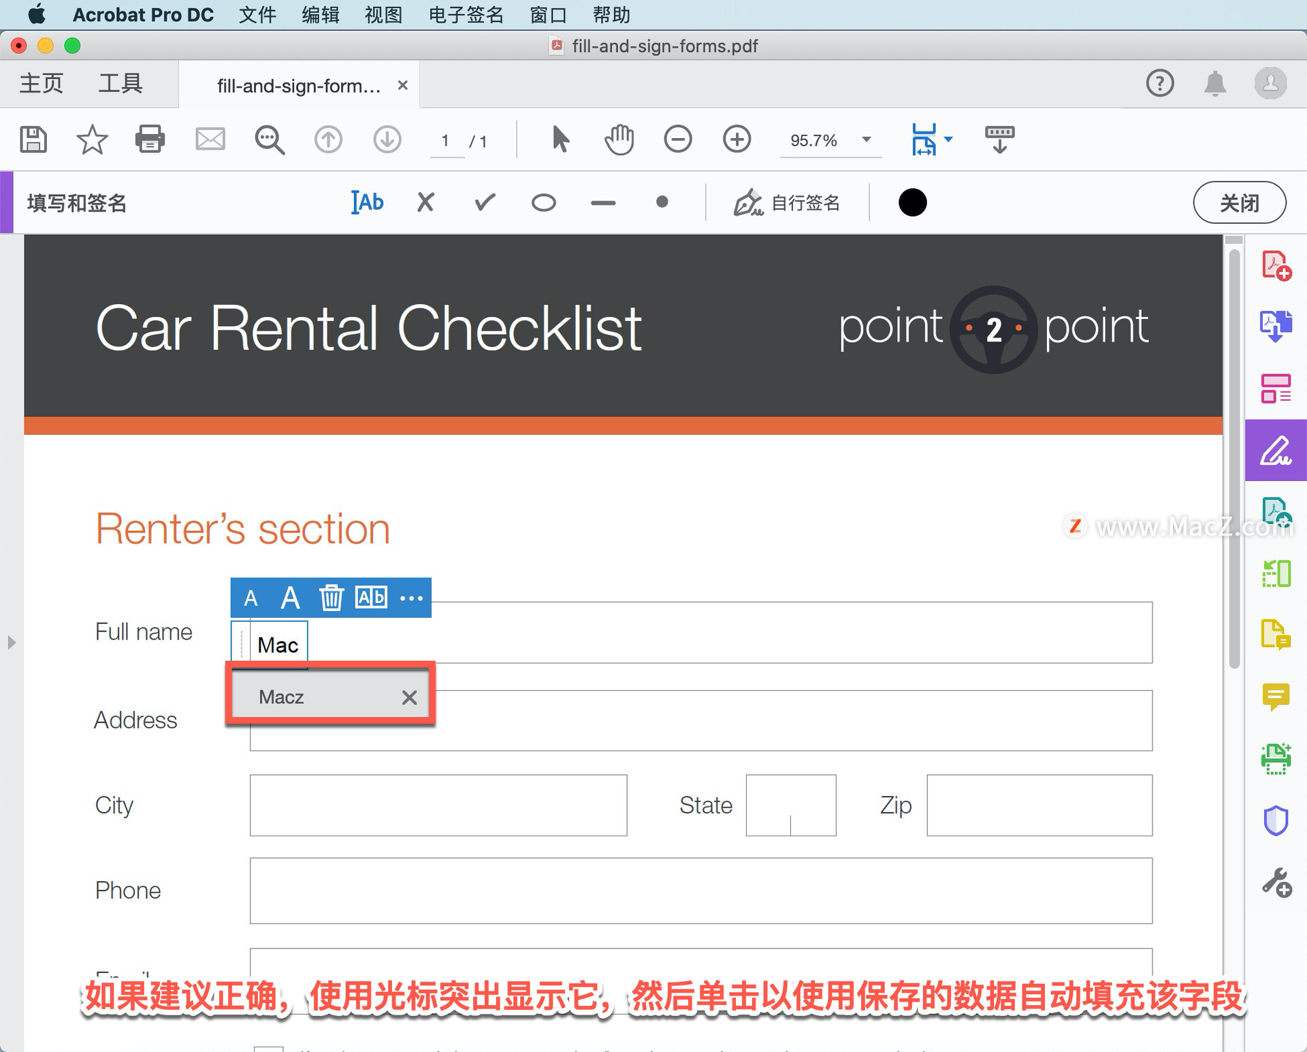Viewport: 1307px width, 1052px height.
Task: Select the crossmark X tool
Action: (425, 202)
